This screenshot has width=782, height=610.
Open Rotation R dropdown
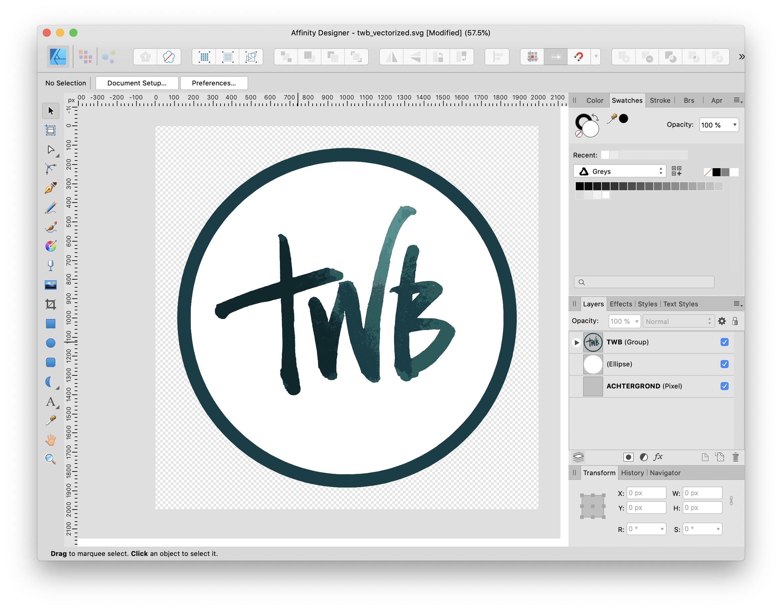click(662, 529)
